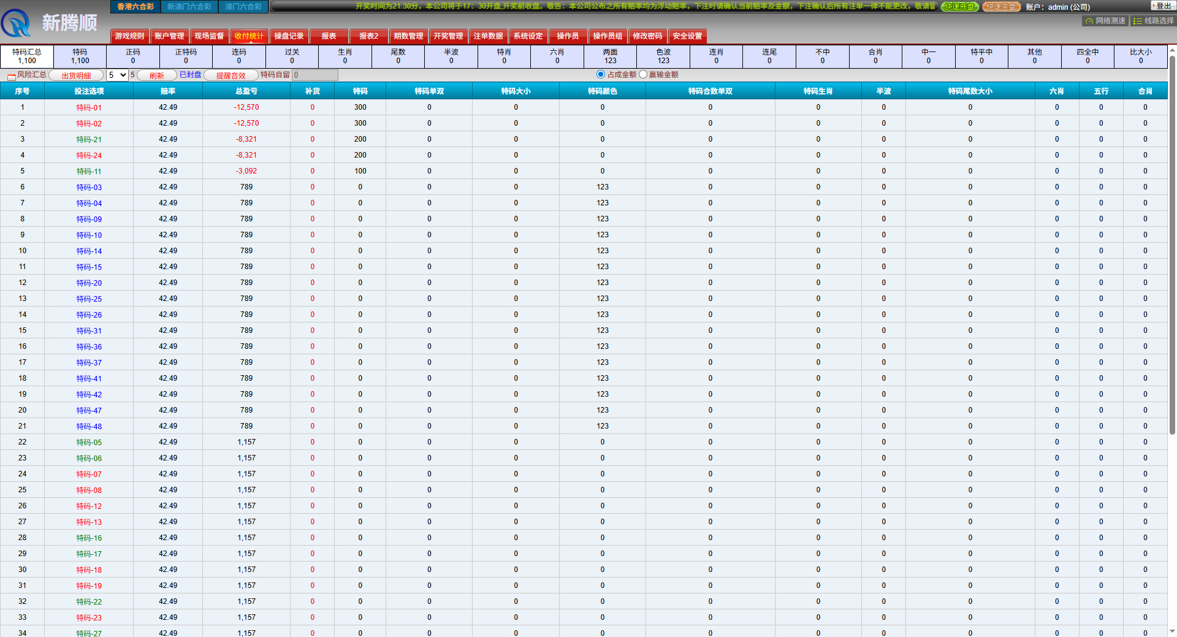Open the refresh interval dropdown showing 5
Viewport: 1177px width, 637px height.
(117, 75)
